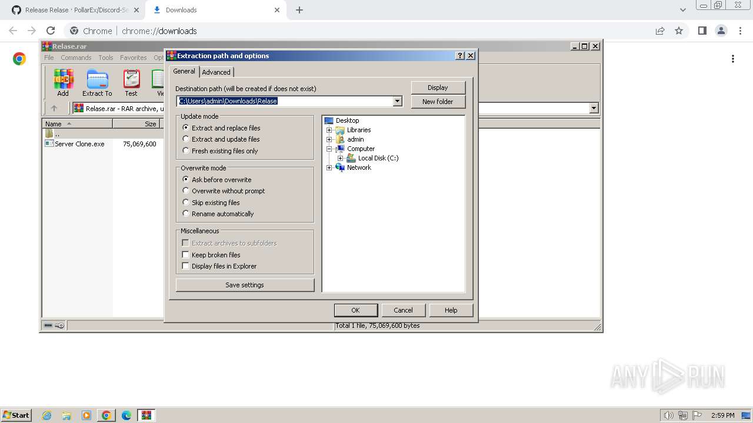753x423 pixels.
Task: Click the parent folder '..' icon
Action: coord(49,133)
